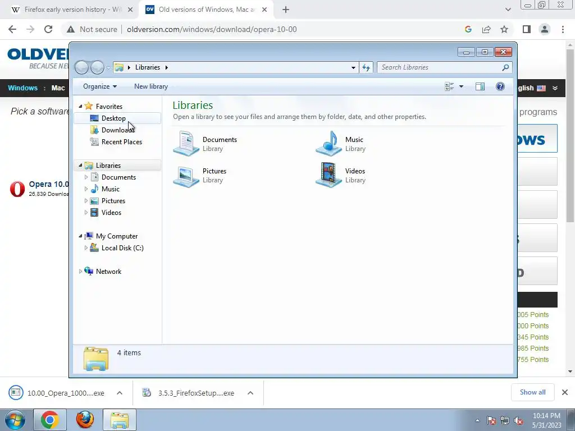
Task: Select the Old versions of Windows tab
Action: pos(206,10)
